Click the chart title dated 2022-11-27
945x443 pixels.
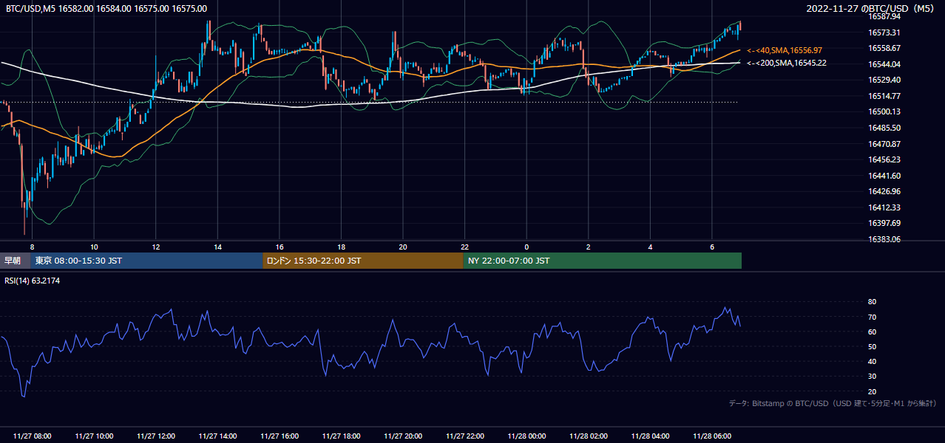872,9
